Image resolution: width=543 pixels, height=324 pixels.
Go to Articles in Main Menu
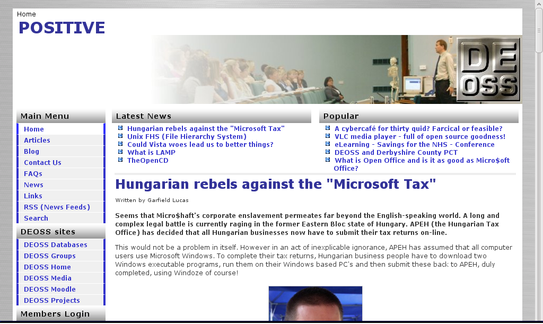[37, 141]
